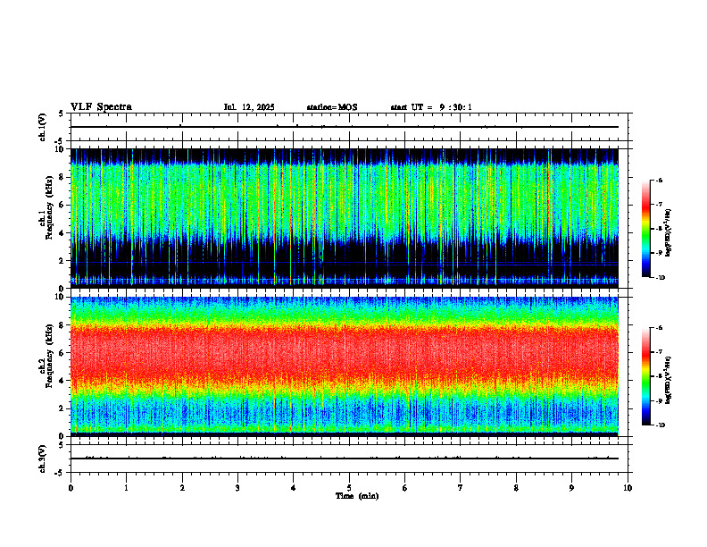
Task: Click the "station=MOS" header label
Action: pos(332,107)
